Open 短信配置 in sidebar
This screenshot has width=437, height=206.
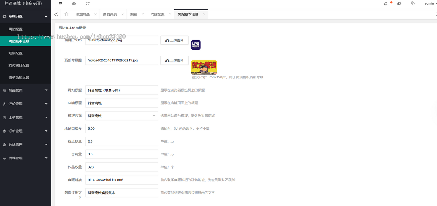25,53
